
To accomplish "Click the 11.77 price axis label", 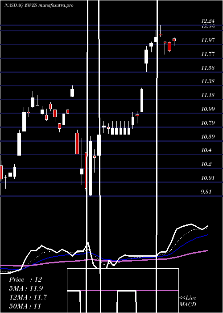I will click(x=208, y=54).
